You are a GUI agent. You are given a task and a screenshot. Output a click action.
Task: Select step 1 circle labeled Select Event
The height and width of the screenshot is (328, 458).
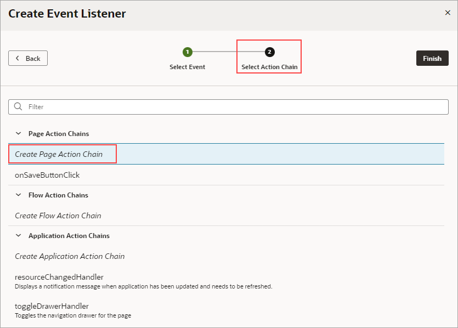[188, 52]
